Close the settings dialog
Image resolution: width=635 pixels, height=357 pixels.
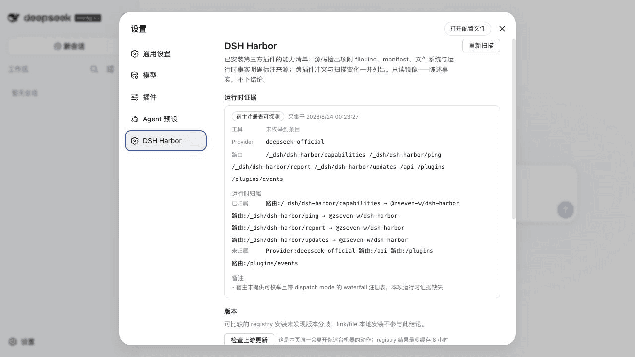pyautogui.click(x=502, y=29)
